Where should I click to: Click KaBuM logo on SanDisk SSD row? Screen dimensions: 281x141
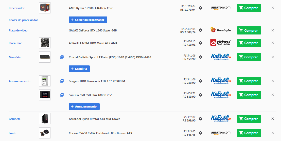[221, 95]
